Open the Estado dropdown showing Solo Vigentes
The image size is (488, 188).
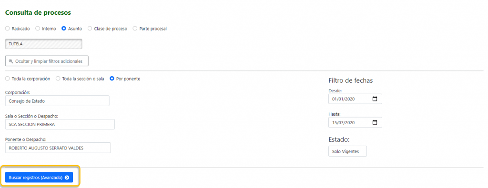[347, 151]
